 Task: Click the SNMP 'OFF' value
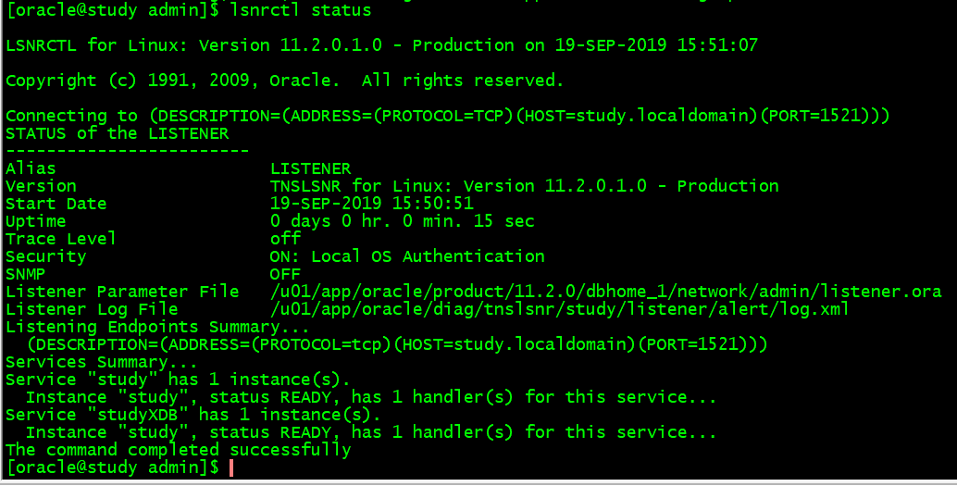pos(285,274)
